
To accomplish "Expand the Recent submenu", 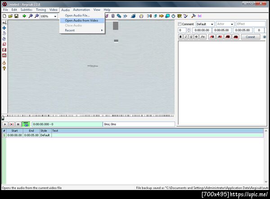I will (x=82, y=31).
